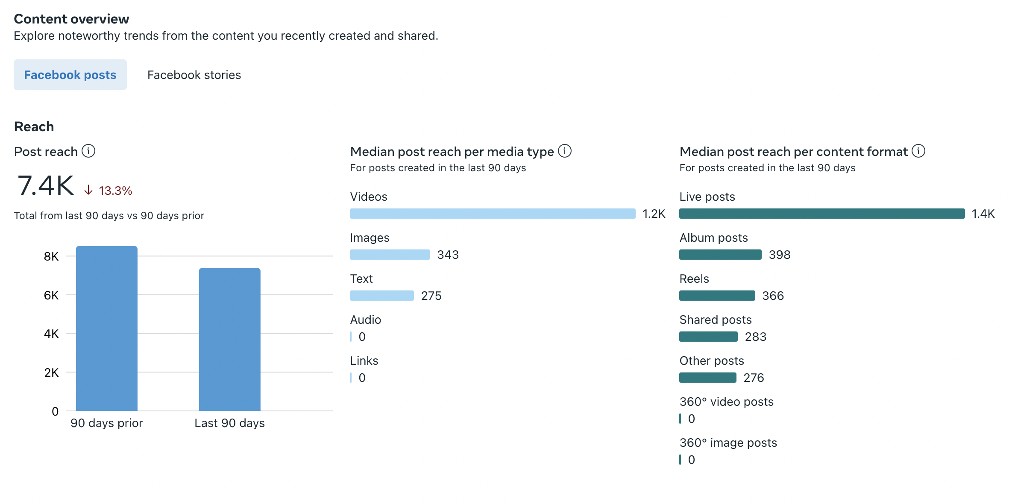Select the Images reach bar
This screenshot has width=1015, height=504.
390,255
